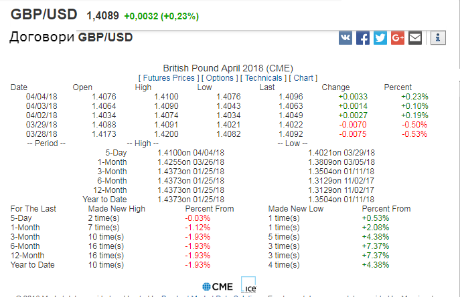This screenshot has height=297, width=460.
Task: Select the 1.4373on 01/25/18 3-Month high
Action: coord(191,172)
